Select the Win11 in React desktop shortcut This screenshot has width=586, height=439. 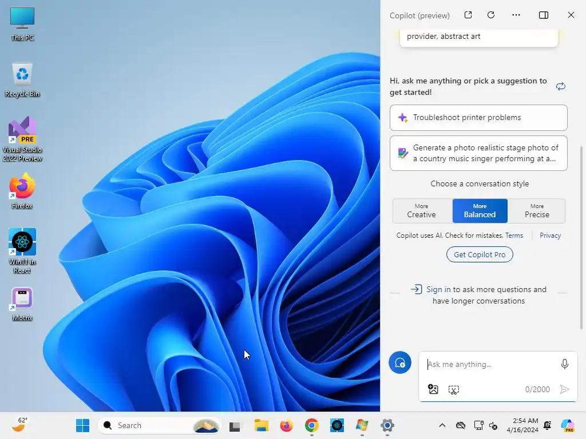[x=22, y=251]
